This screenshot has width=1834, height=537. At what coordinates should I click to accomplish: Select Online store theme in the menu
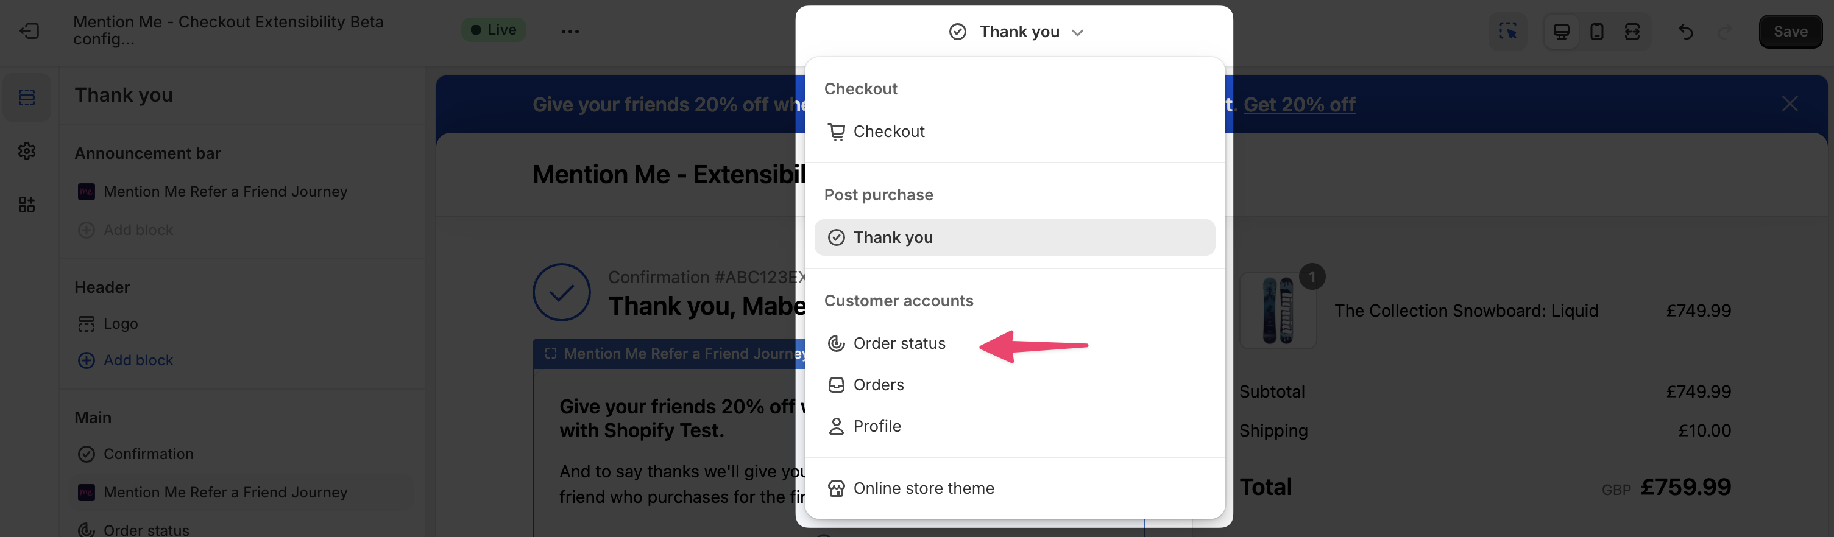coord(924,488)
